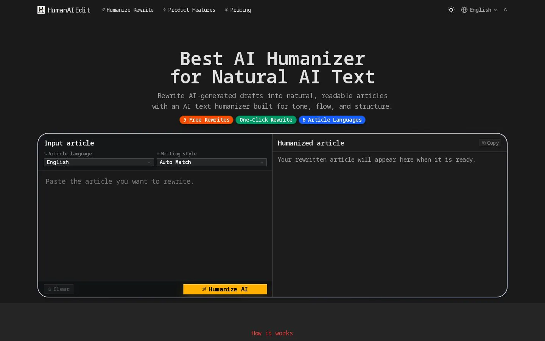
Task: Click 'Your rewritten article will appear here' text
Action: tap(377, 160)
